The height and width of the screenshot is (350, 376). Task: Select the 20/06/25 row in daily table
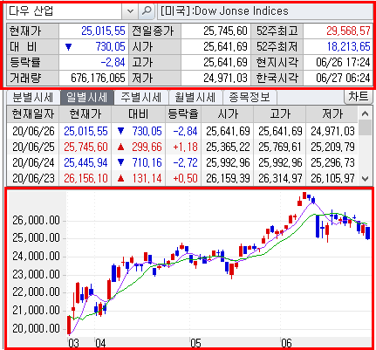coord(182,147)
